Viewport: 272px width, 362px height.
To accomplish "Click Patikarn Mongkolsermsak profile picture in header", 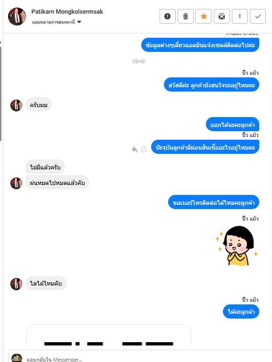I will click(17, 17).
